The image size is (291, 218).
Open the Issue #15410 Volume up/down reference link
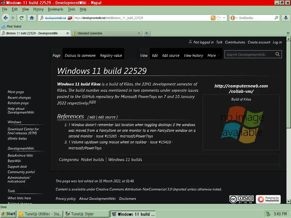(x=121, y=145)
